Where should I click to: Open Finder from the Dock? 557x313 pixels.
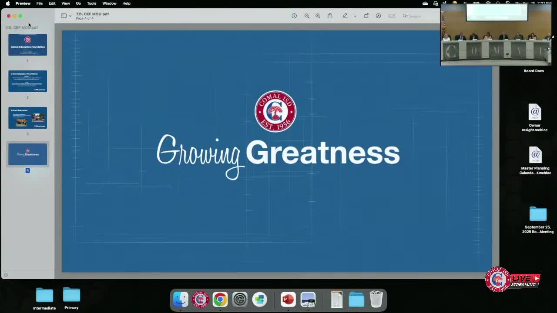click(181, 299)
